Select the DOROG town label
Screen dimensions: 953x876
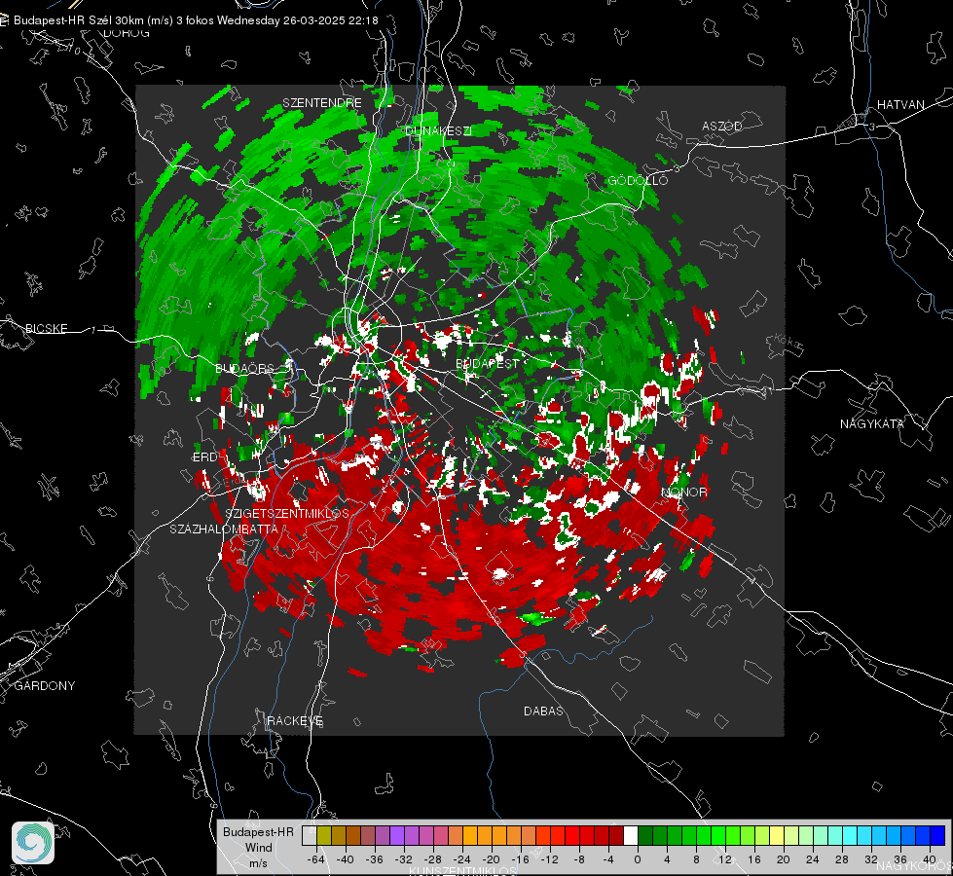127,33
